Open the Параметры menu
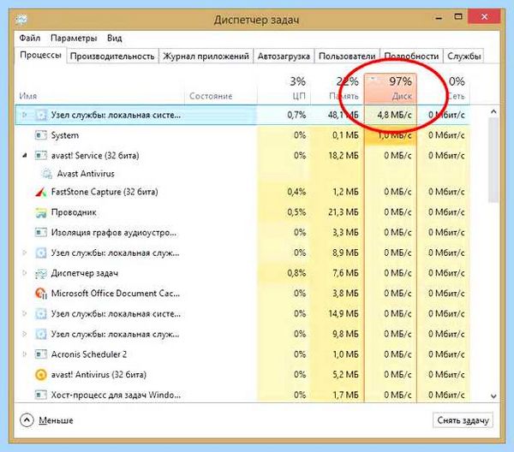Image resolution: width=514 pixels, height=452 pixels. click(x=74, y=38)
